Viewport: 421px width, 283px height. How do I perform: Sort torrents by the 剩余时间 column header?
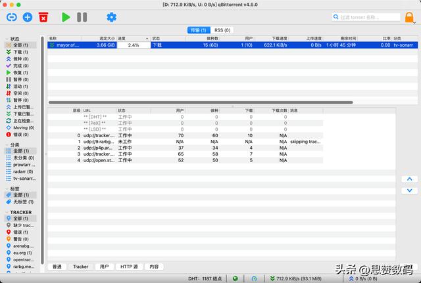[341, 39]
